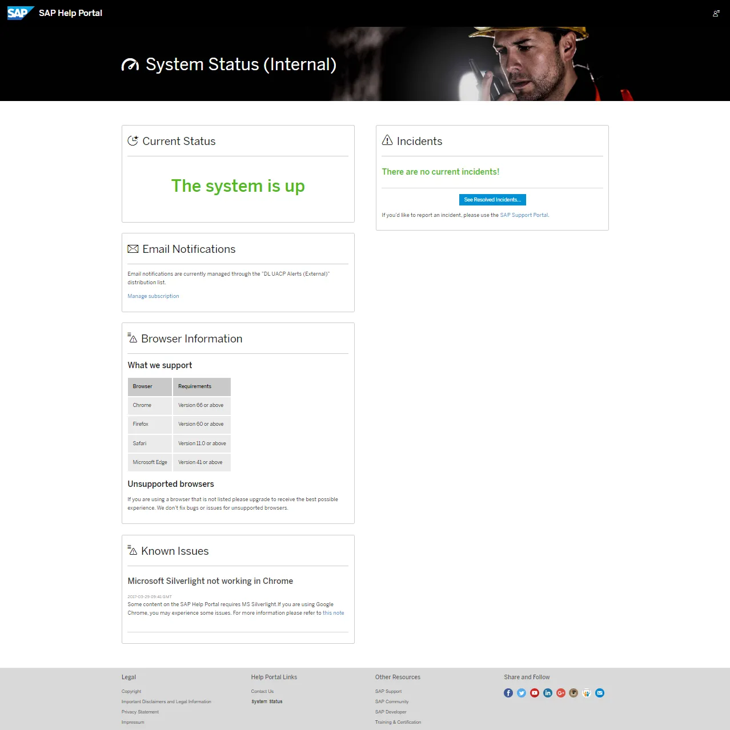The height and width of the screenshot is (730, 730).
Task: Open the SAP Support Portal link
Action: 524,215
